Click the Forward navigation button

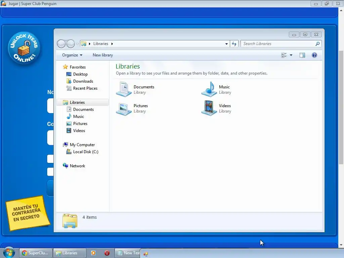[71, 44]
